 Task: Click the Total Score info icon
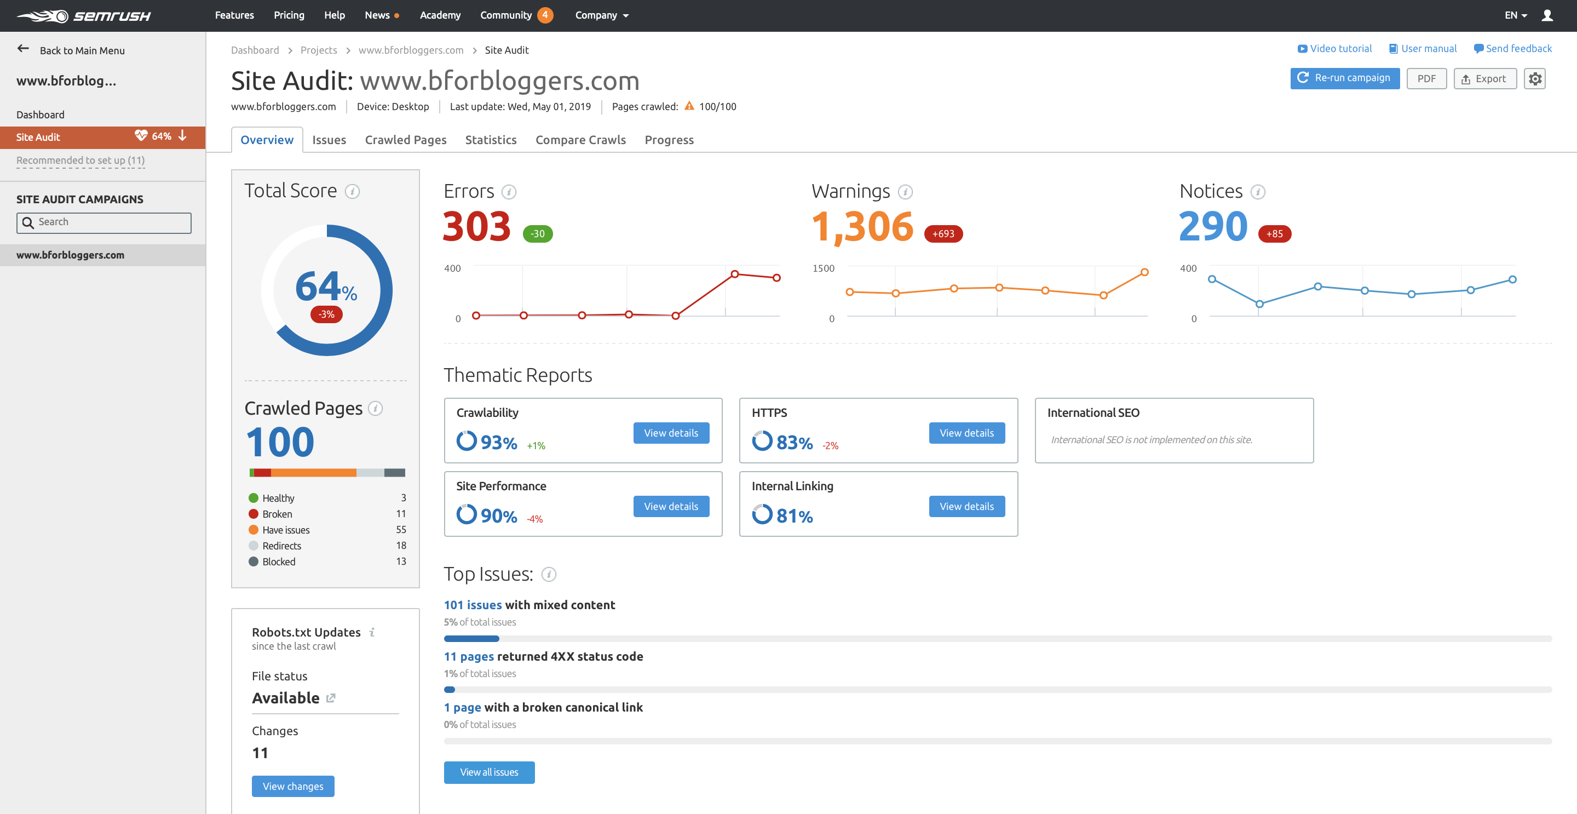pyautogui.click(x=352, y=192)
